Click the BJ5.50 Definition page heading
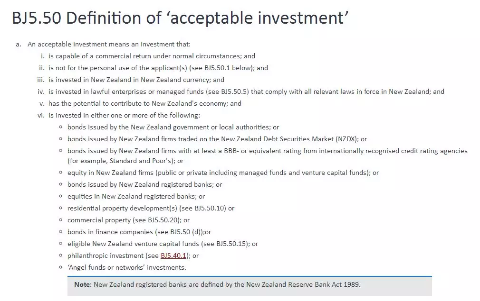The width and height of the screenshot is (480, 301). 181,18
